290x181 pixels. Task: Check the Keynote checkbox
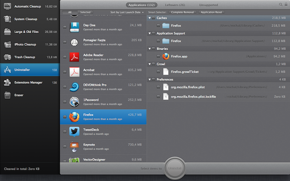pyautogui.click(x=65, y=147)
